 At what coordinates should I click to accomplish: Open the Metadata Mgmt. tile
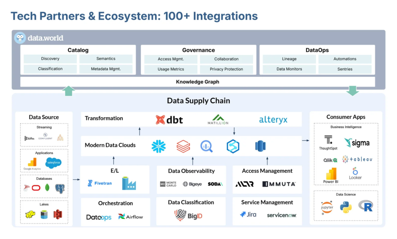tap(106, 69)
